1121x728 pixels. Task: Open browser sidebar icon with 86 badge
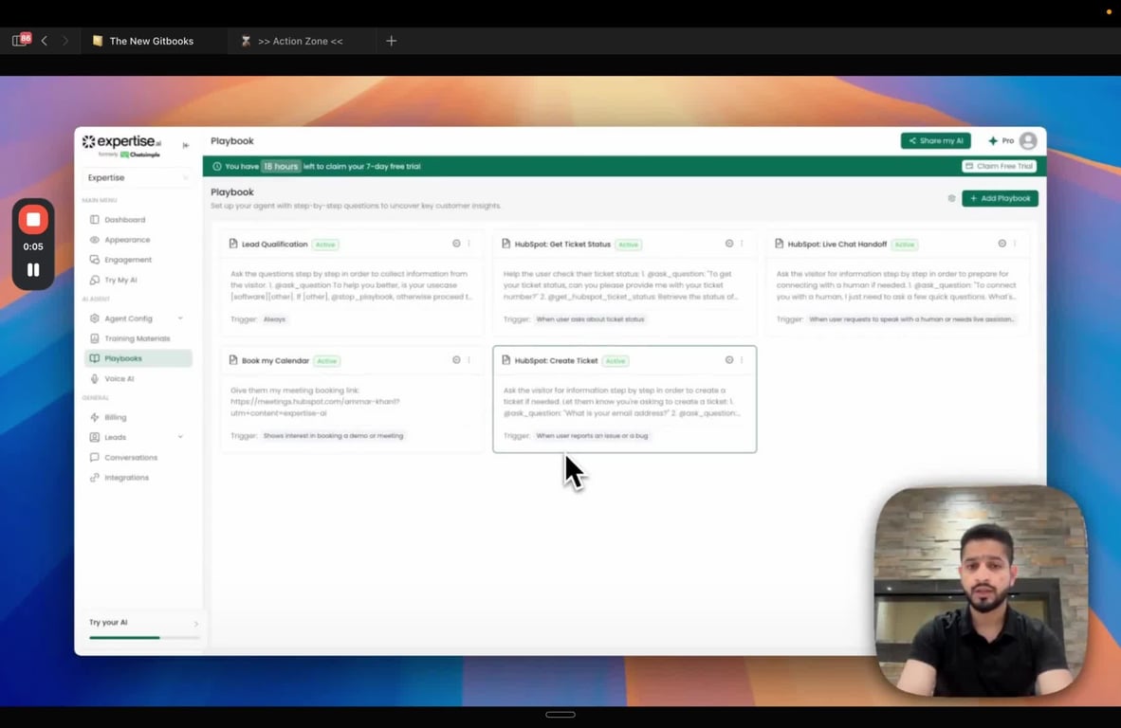[21, 40]
